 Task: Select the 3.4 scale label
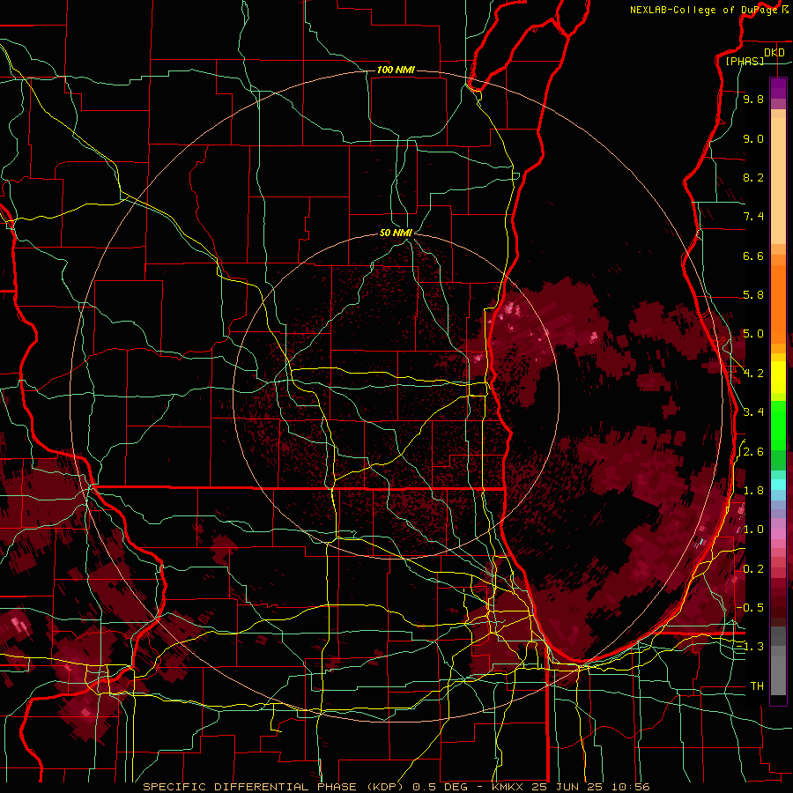[753, 412]
